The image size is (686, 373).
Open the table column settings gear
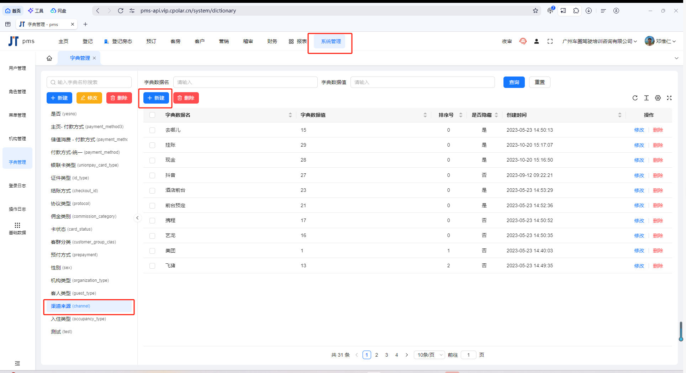(658, 98)
